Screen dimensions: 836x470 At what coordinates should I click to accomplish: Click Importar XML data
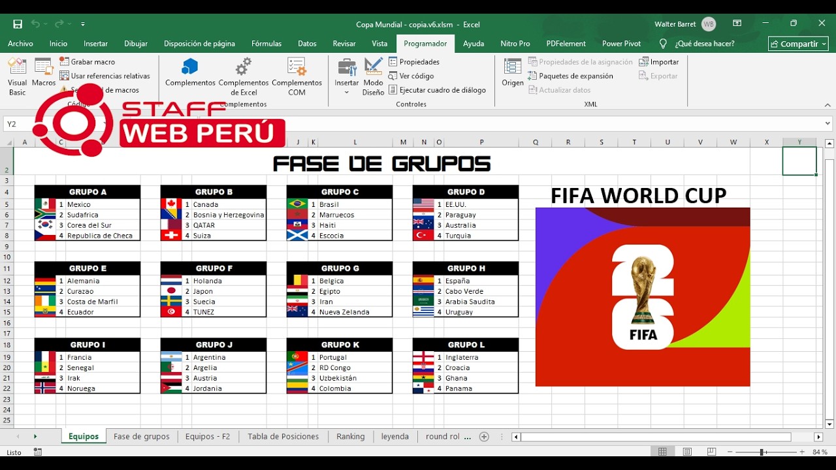pyautogui.click(x=659, y=61)
